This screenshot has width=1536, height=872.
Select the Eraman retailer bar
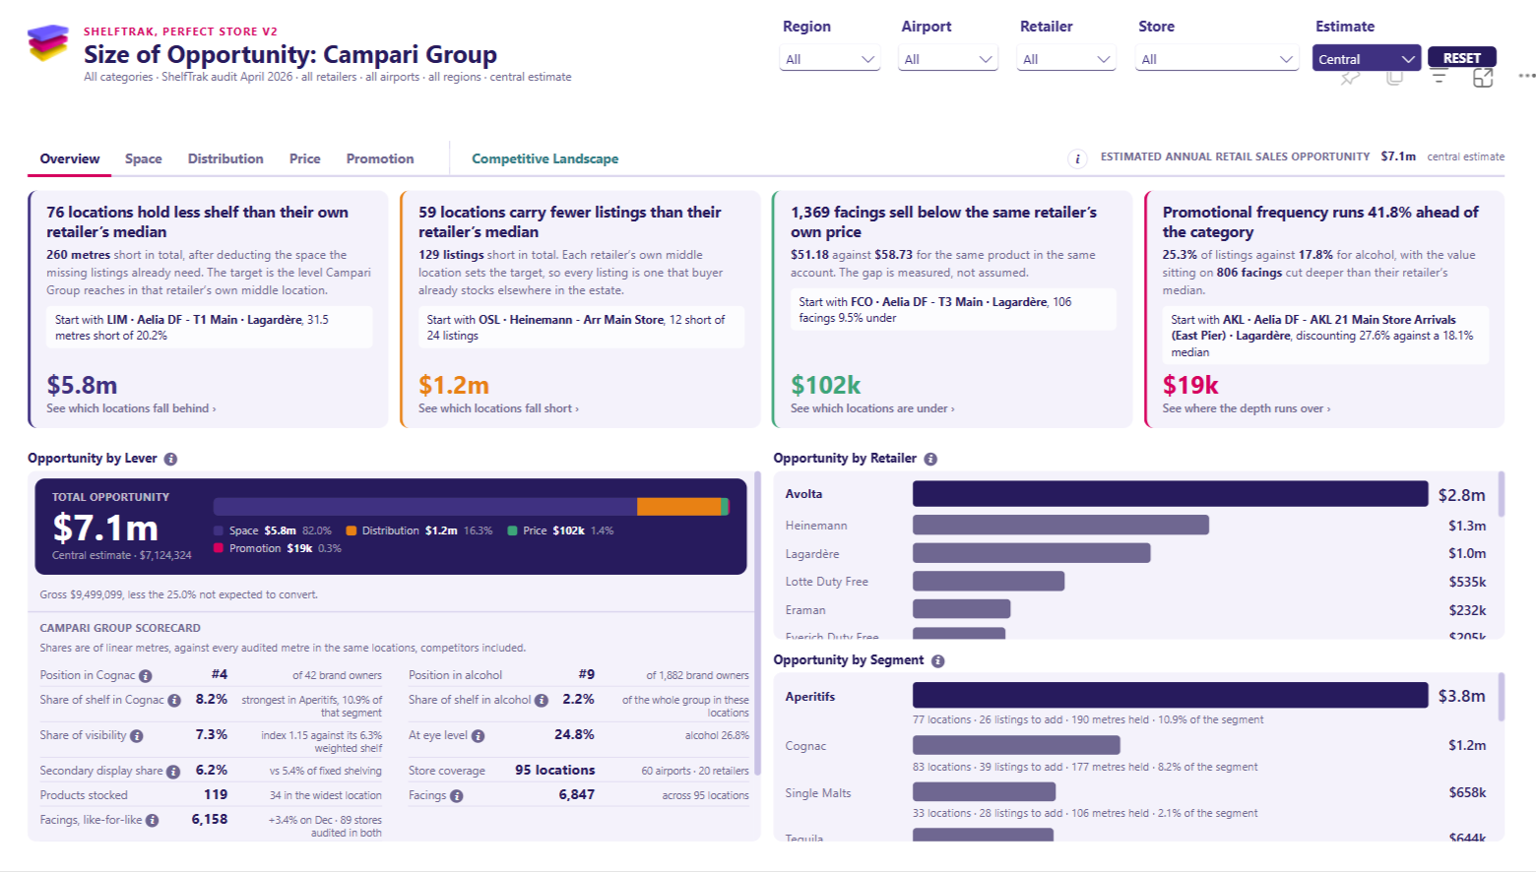961,609
